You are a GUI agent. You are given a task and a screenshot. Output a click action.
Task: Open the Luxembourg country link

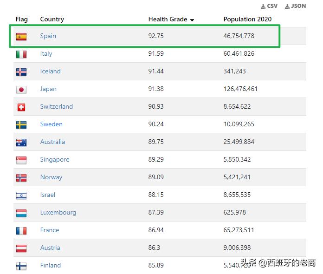pyautogui.click(x=58, y=212)
